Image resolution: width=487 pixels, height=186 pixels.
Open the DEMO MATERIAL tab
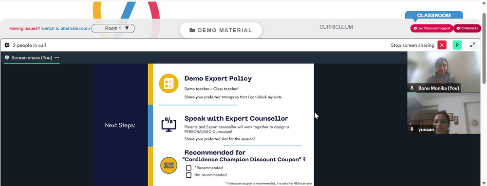(x=221, y=30)
